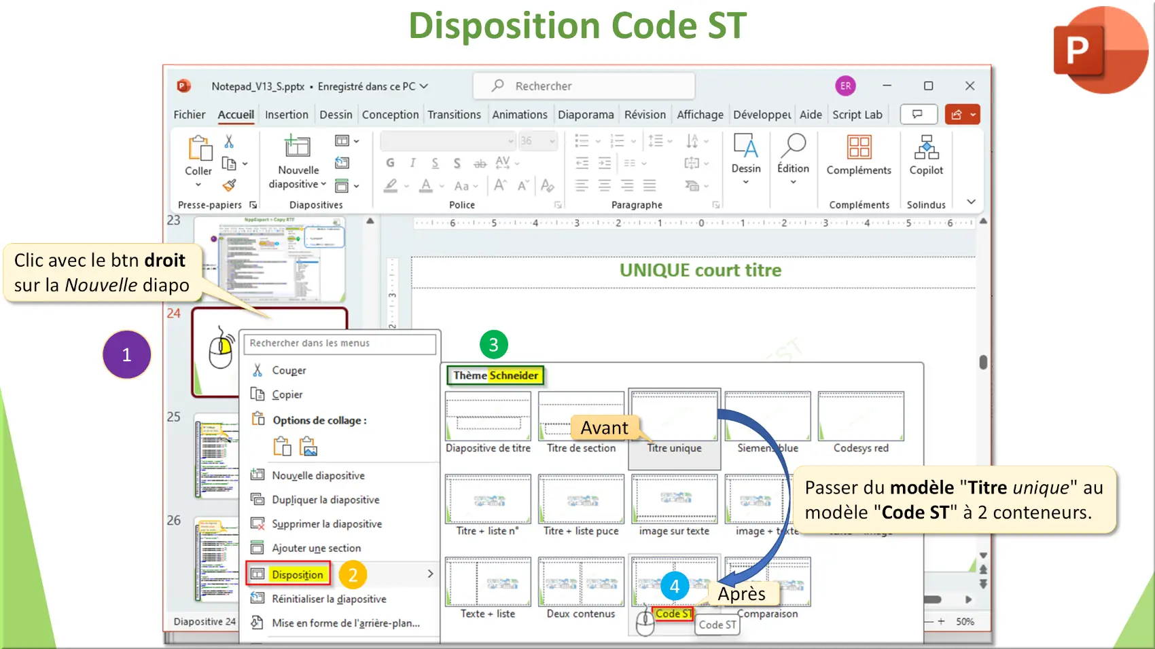Toggle align text left
Screen dimensions: 1155x649
(x=582, y=185)
